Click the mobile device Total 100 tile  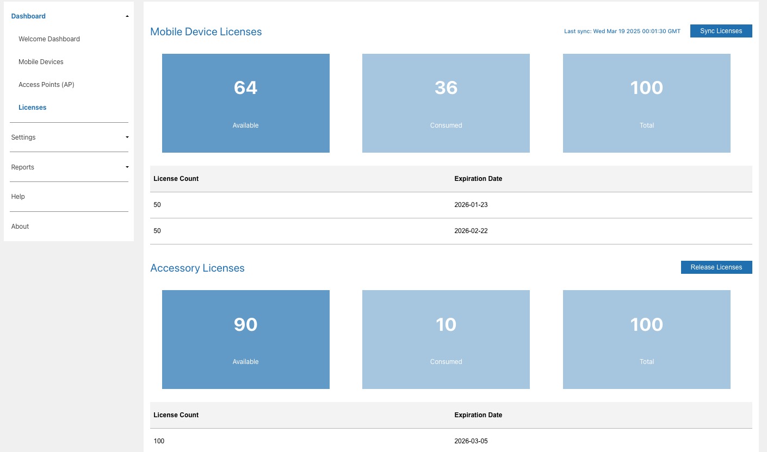[x=646, y=103]
